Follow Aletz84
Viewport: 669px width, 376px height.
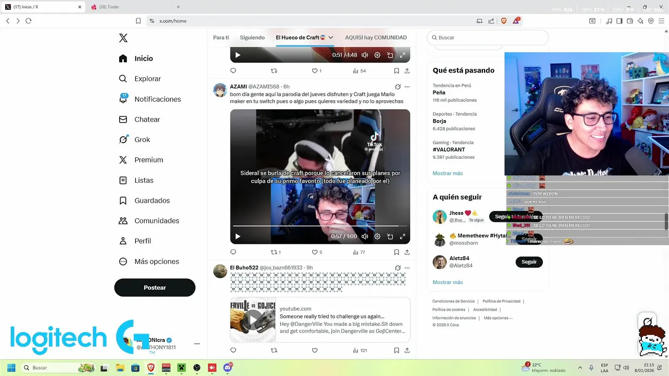[529, 262]
